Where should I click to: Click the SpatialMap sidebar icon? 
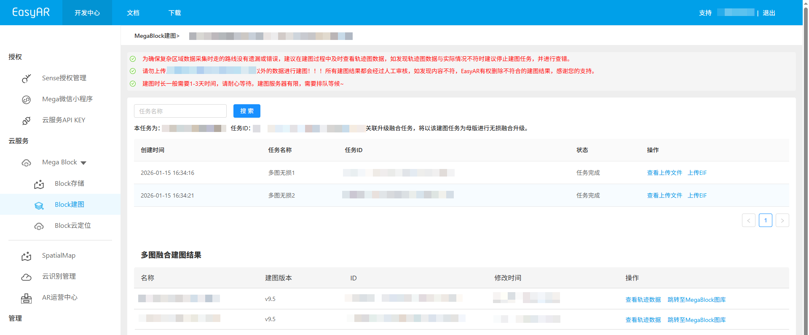pos(26,256)
